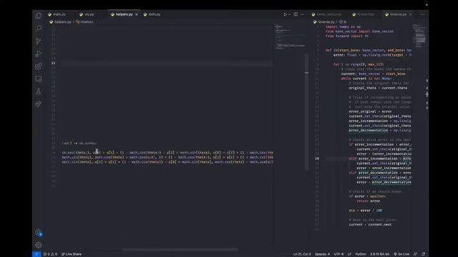Click 'import numpy as np' line
This screenshot has height=257, width=458.
(x=343, y=27)
